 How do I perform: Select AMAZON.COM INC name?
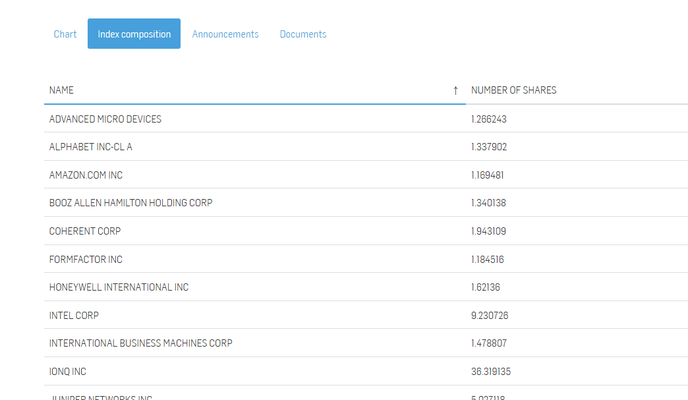point(86,175)
